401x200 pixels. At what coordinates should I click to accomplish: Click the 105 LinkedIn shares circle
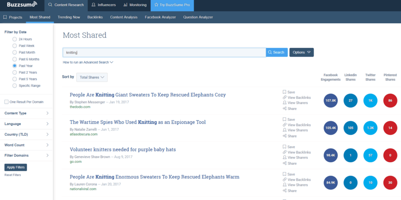(350, 128)
